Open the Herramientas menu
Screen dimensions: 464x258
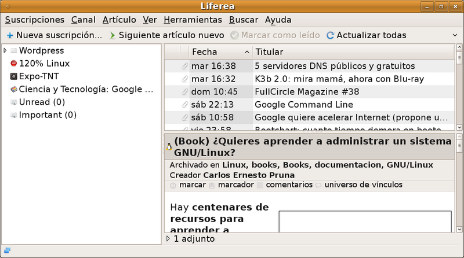[193, 20]
